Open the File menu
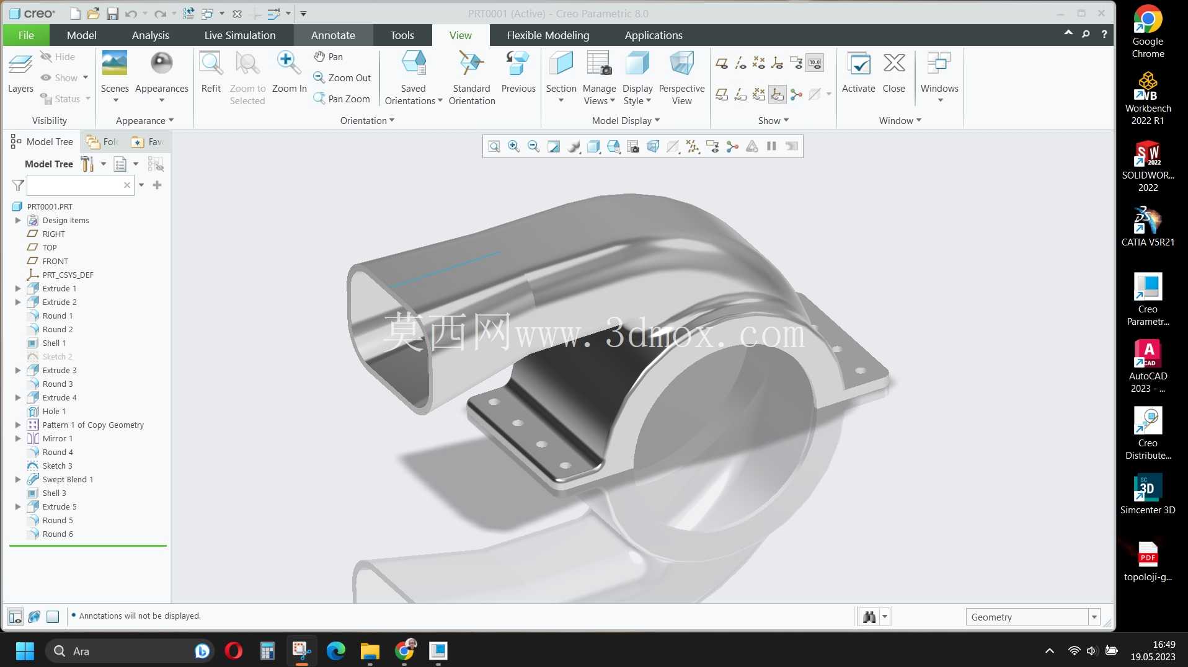1188x667 pixels. click(26, 35)
